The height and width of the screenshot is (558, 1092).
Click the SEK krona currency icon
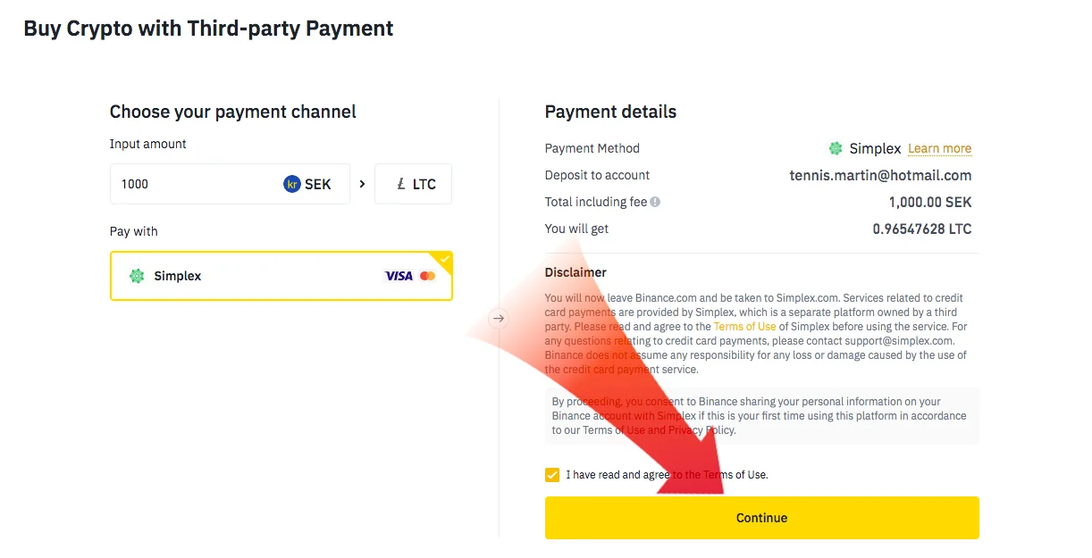coord(291,184)
